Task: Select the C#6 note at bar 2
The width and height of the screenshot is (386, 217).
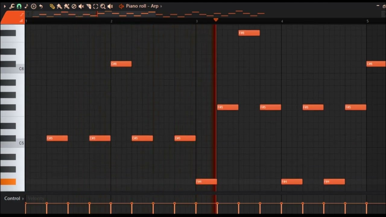Action: [x=121, y=64]
